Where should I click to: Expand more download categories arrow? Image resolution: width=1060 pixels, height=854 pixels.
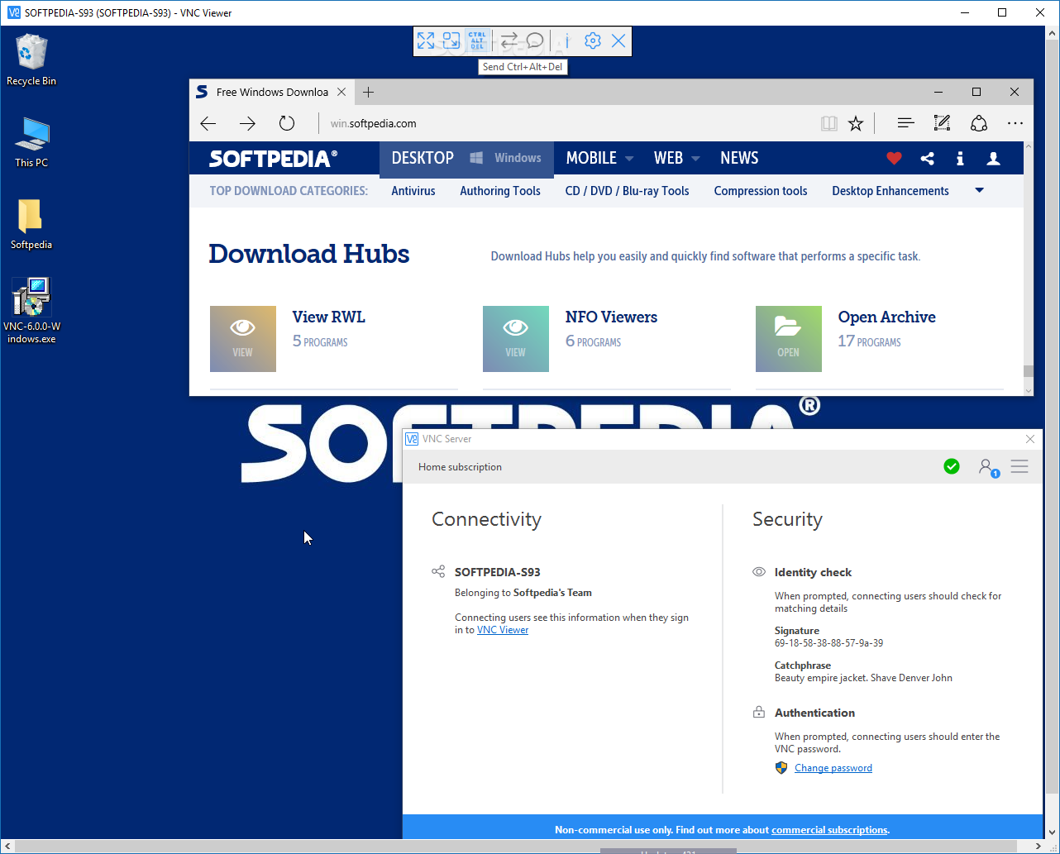click(980, 191)
